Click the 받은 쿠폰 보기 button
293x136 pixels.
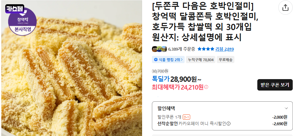pos(275,85)
